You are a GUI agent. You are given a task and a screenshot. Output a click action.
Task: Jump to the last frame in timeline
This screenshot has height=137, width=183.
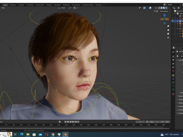(x=78, y=122)
